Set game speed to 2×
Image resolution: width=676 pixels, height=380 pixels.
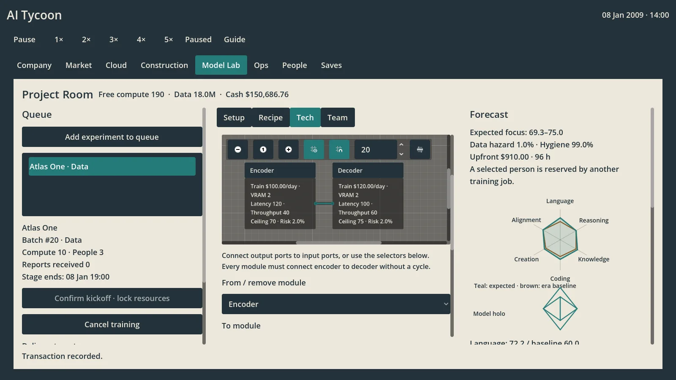click(86, 39)
